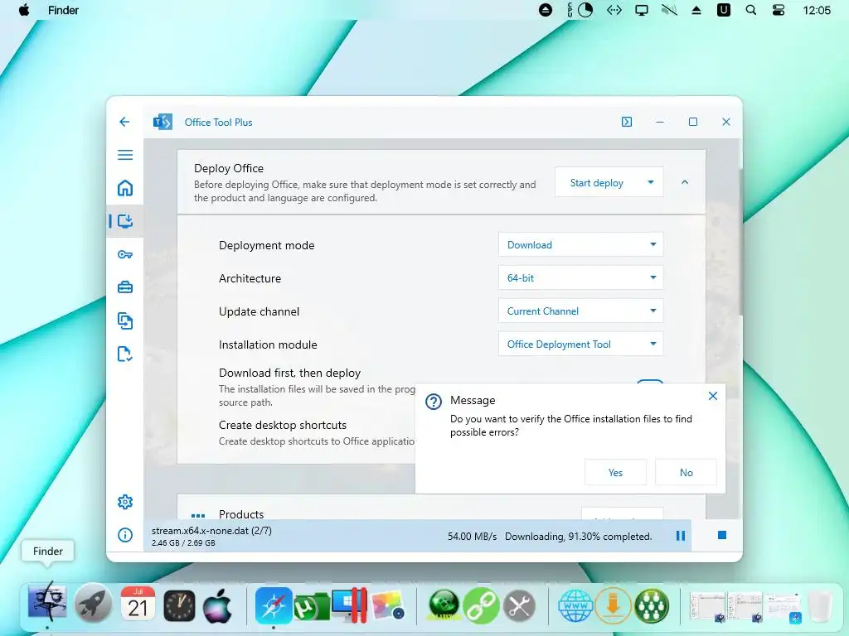Click the 12:05 clock in menu bar
849x636 pixels.
(817, 10)
